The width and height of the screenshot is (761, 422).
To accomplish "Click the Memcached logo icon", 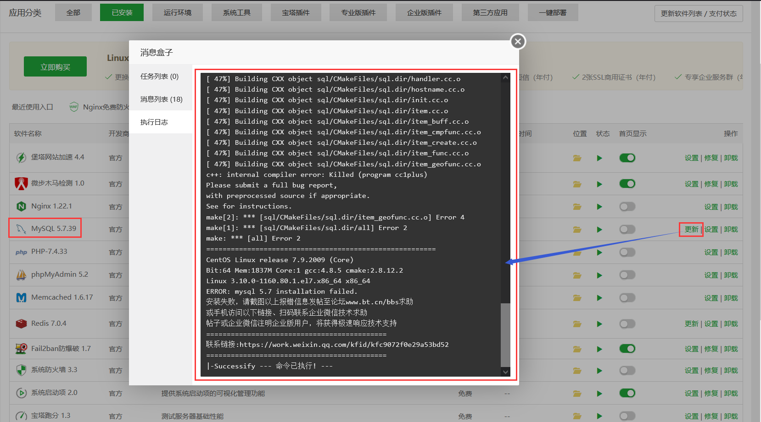I will (21, 297).
